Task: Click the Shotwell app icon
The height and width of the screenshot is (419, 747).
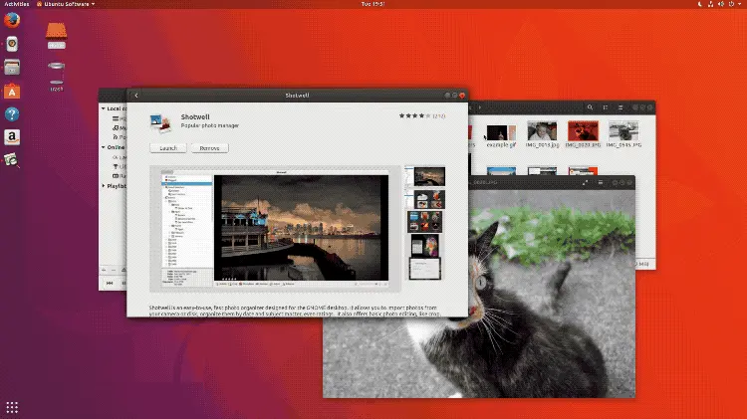Action: [160, 122]
